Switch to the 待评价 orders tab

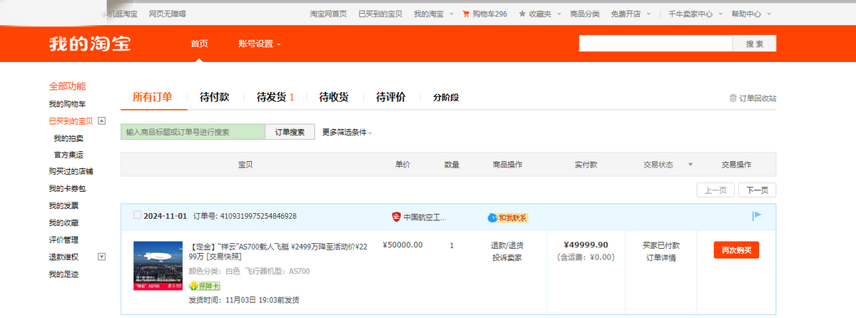pos(390,98)
